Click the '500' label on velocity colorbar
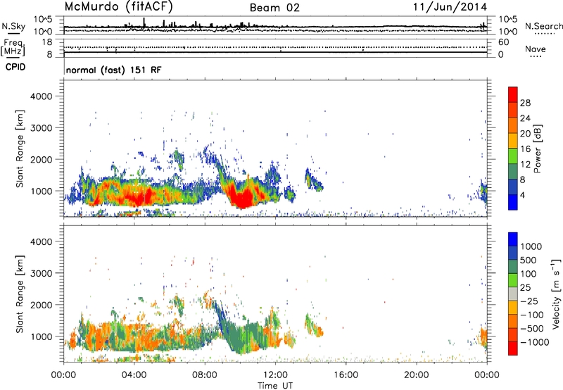 coord(529,260)
